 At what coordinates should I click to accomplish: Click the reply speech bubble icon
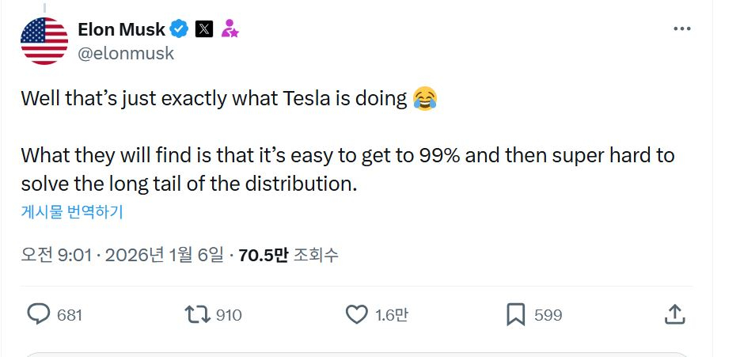39,314
